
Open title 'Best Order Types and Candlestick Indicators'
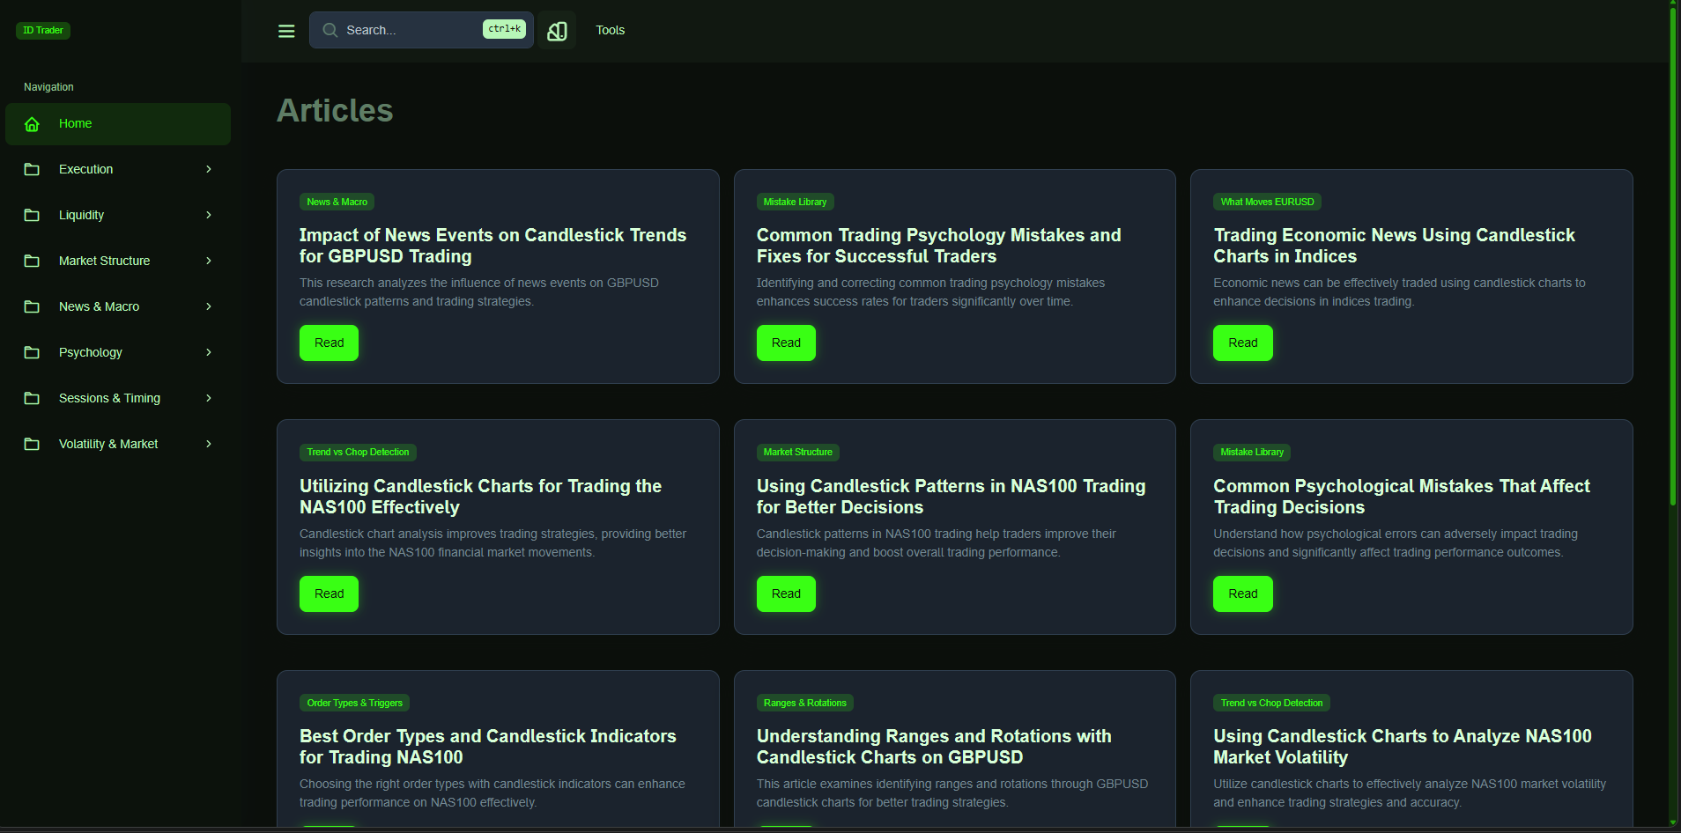488,747
